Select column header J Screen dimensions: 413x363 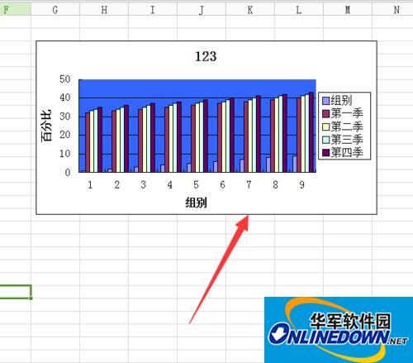tap(202, 10)
